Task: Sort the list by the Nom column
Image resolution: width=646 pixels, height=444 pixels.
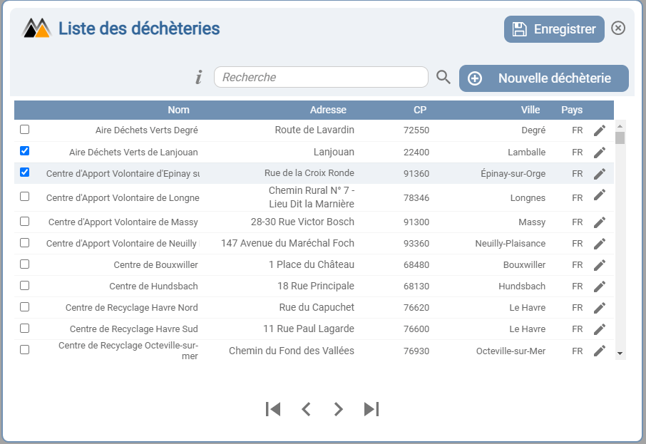Action: pyautogui.click(x=178, y=110)
